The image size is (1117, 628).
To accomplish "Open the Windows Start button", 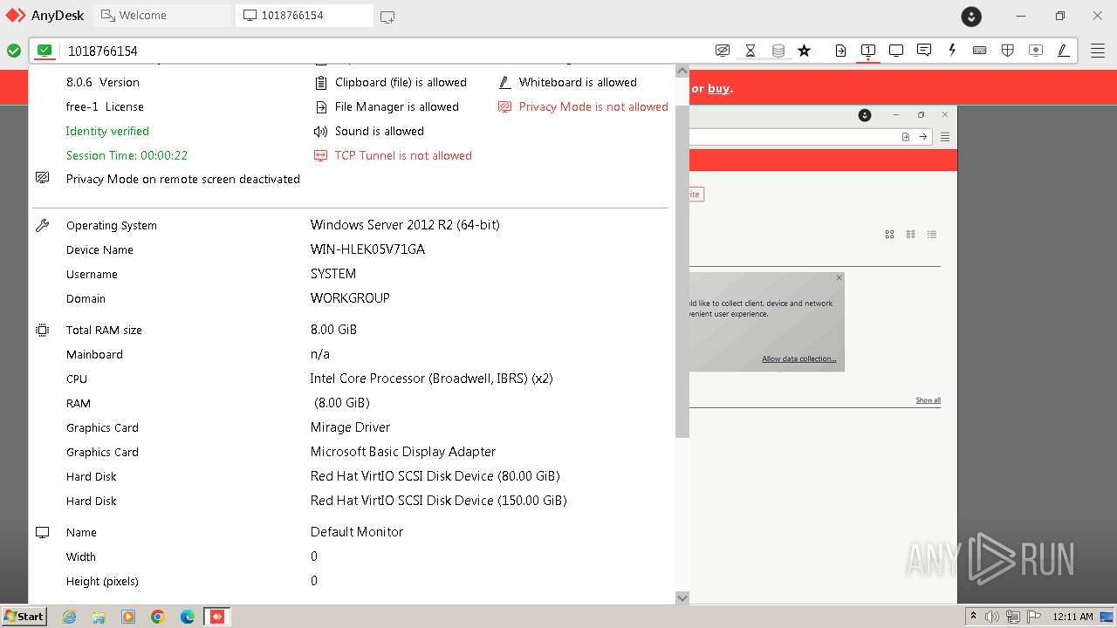I will [24, 616].
